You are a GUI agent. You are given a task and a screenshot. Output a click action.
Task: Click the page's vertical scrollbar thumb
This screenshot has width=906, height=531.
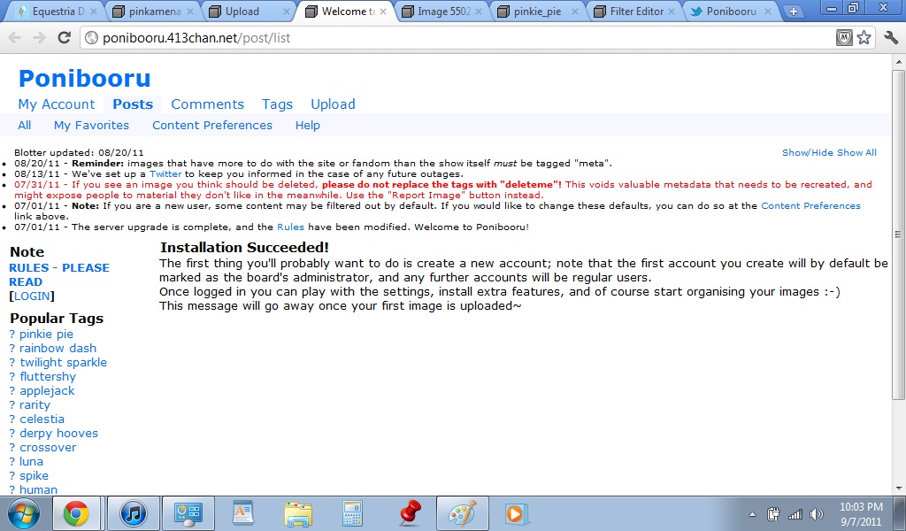(898, 234)
